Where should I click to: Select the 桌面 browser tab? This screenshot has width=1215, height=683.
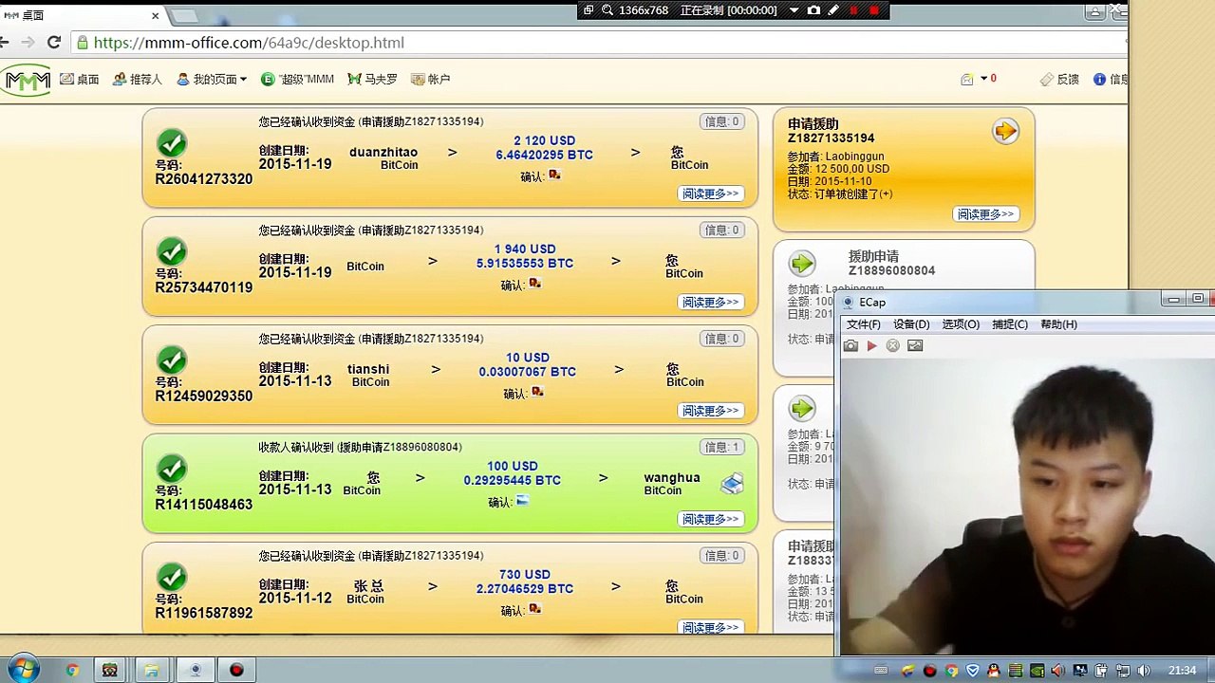click(84, 15)
